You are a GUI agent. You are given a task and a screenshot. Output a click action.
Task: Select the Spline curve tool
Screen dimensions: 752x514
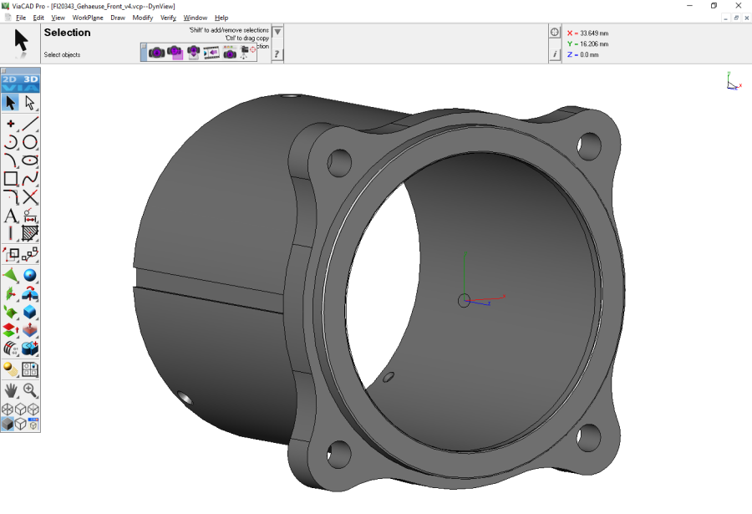click(30, 178)
